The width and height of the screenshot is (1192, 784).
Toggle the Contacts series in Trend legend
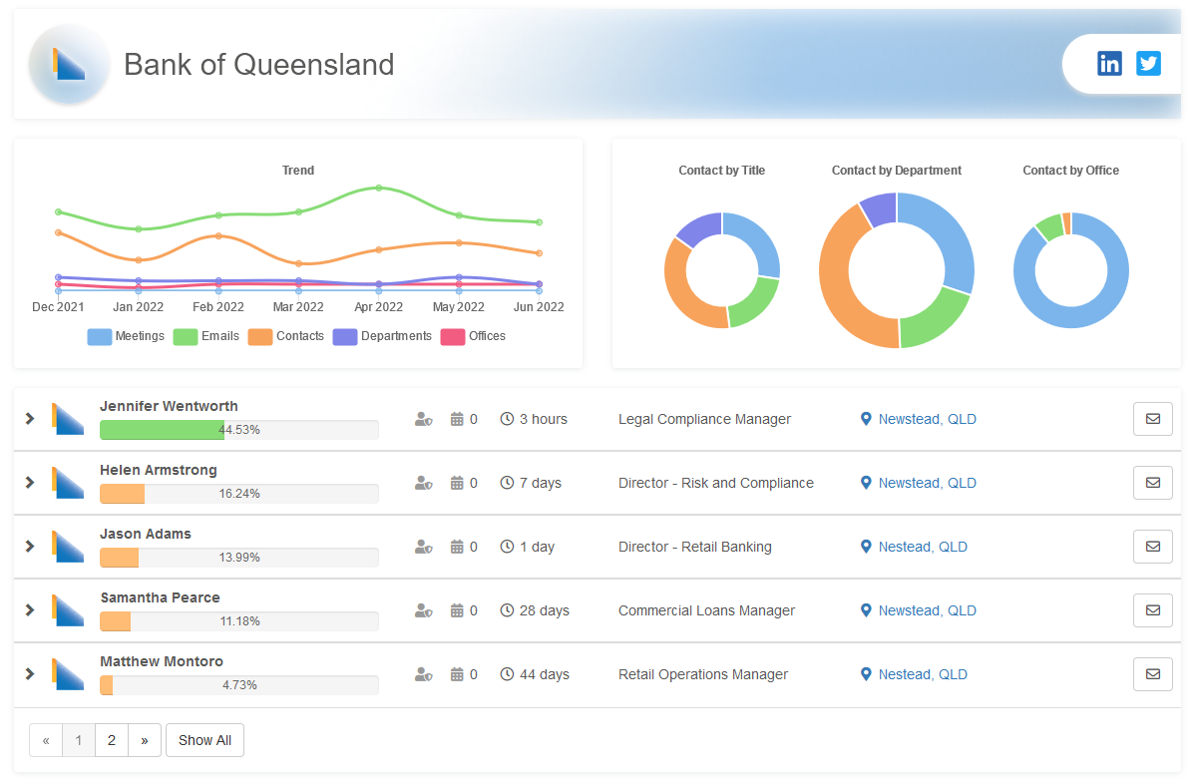pyautogui.click(x=286, y=336)
